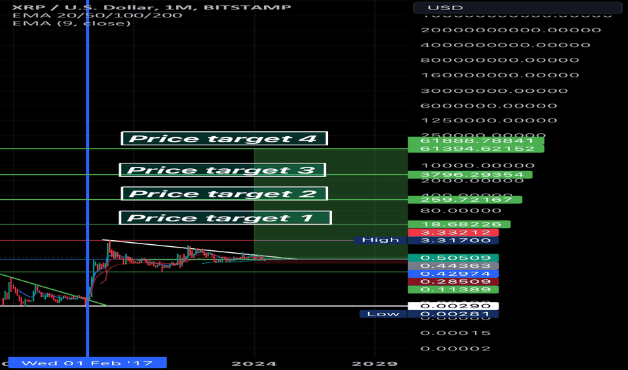
Task: Click the Price target 4 label
Action: (x=224, y=139)
